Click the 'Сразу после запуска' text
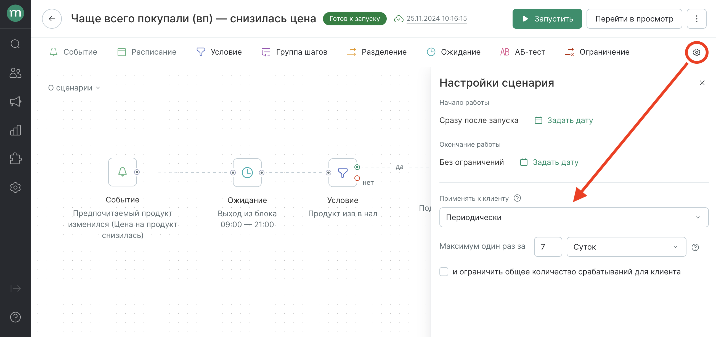716x337 pixels. pos(479,120)
